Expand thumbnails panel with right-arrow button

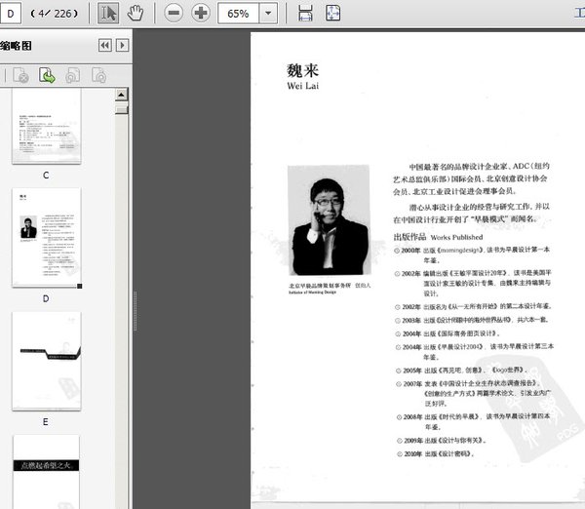[x=122, y=45]
